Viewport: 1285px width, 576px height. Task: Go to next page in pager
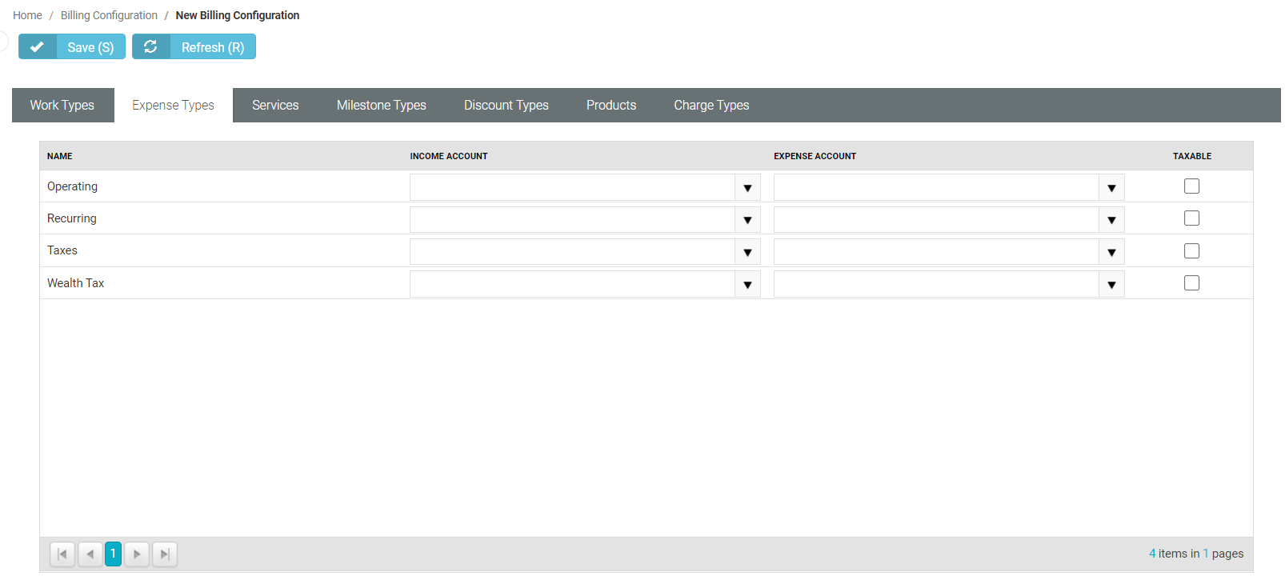(x=137, y=554)
